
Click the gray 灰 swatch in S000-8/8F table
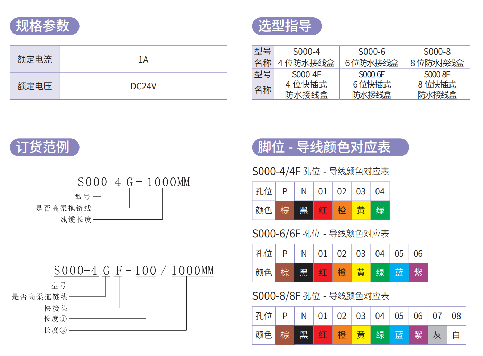(437, 335)
